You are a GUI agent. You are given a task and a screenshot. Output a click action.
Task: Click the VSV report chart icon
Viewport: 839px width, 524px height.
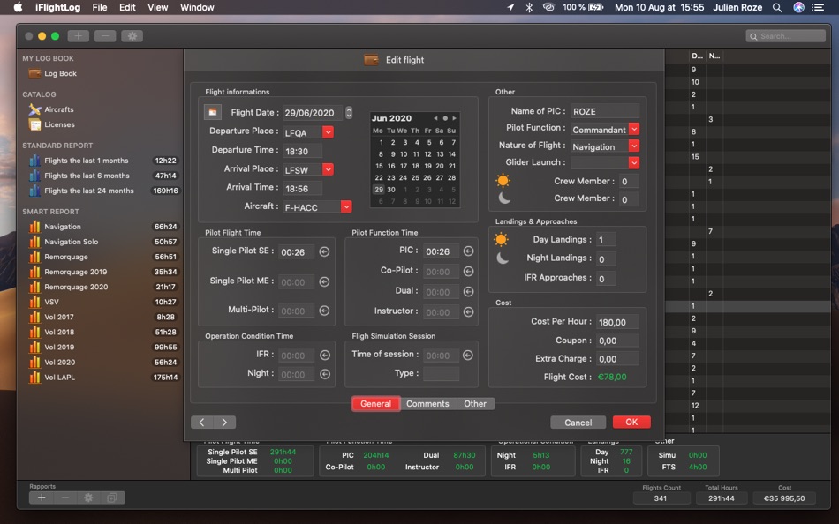34,302
